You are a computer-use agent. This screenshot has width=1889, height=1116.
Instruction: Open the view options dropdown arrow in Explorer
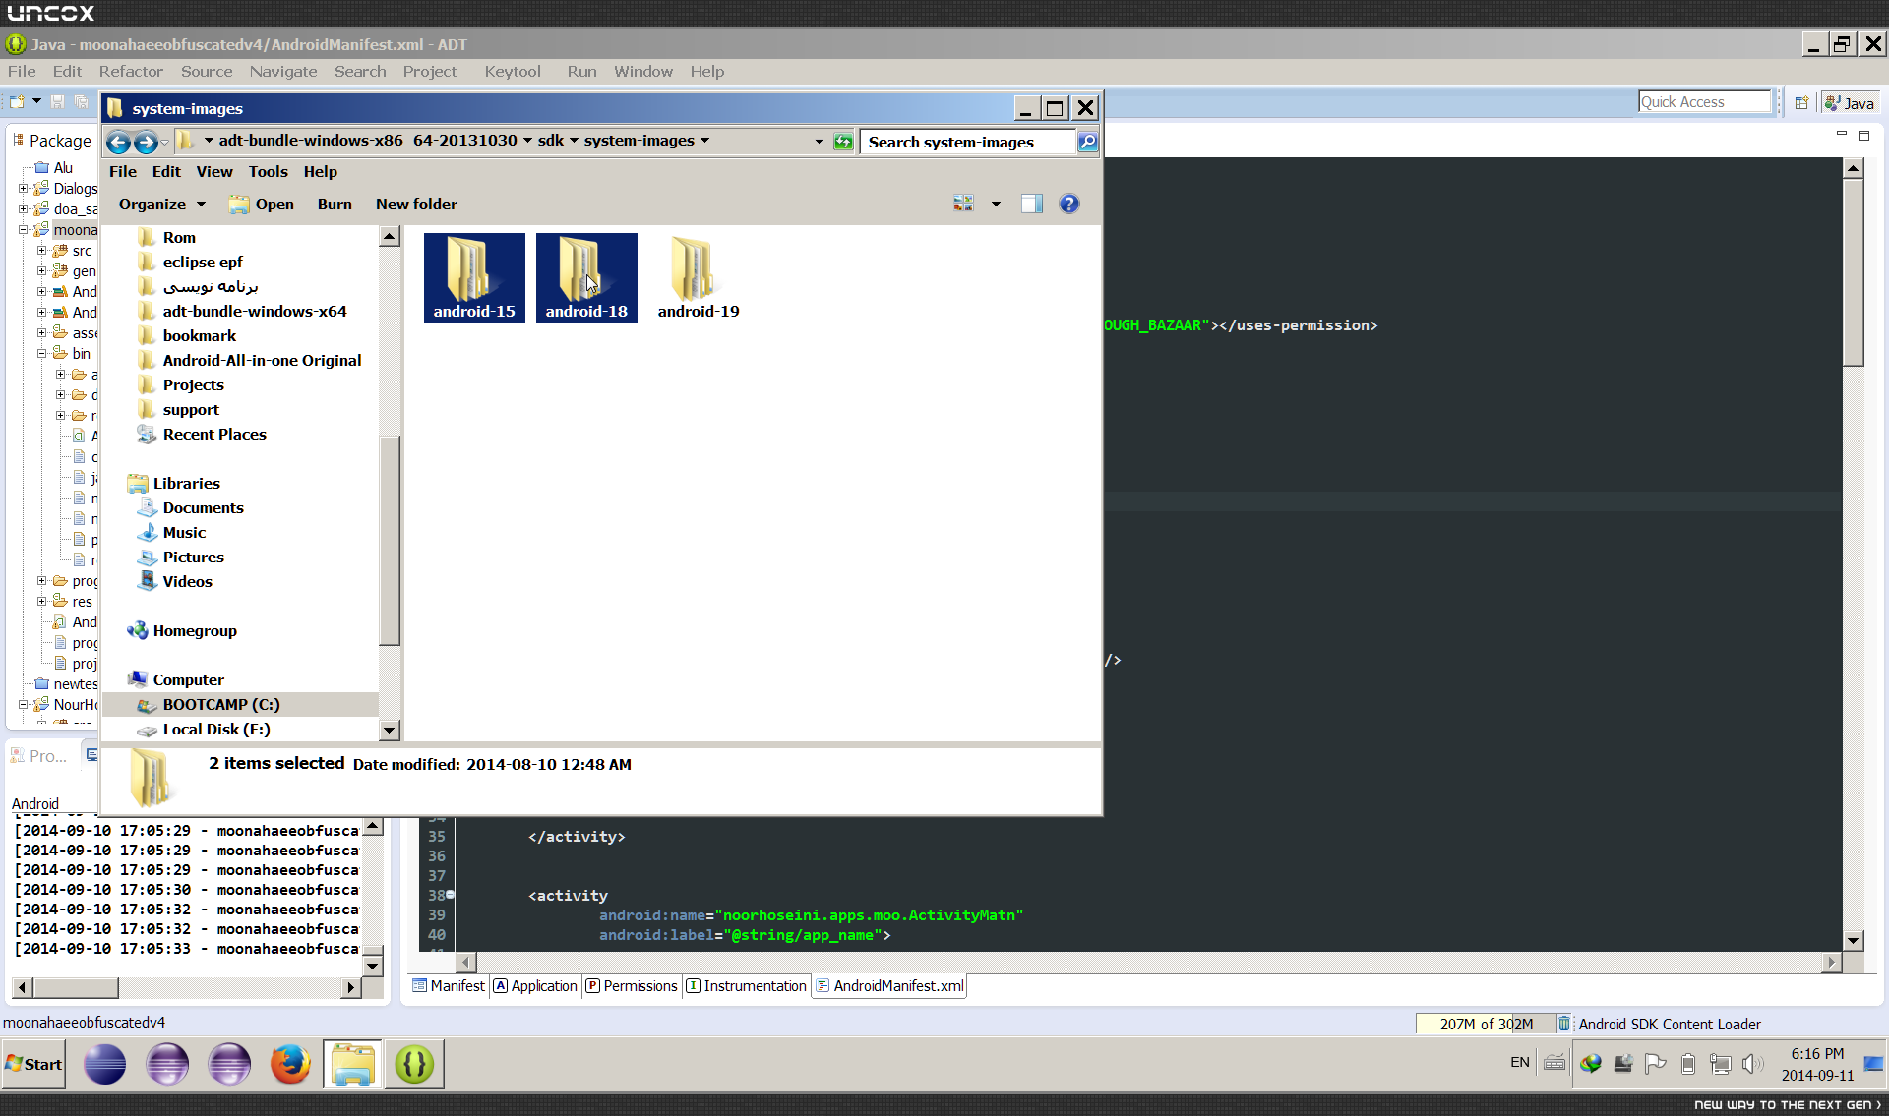[x=996, y=204]
